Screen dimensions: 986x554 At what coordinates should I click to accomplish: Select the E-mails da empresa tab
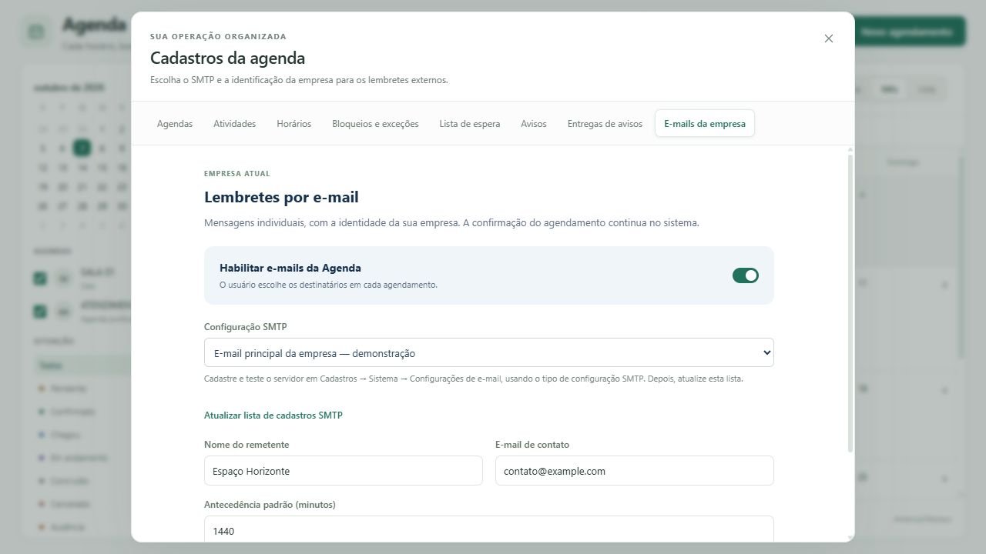click(705, 123)
